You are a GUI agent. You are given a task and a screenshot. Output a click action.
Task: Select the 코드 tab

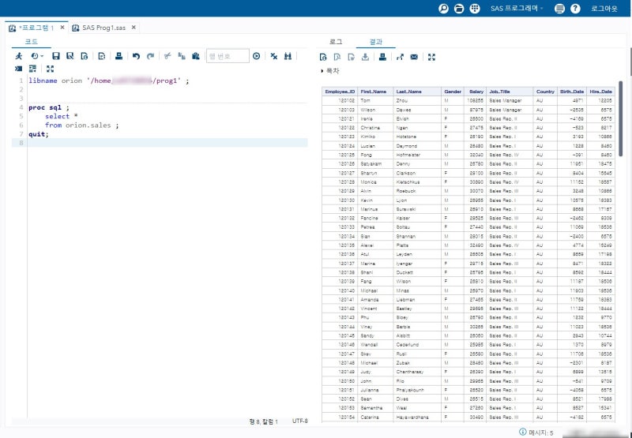pos(31,41)
